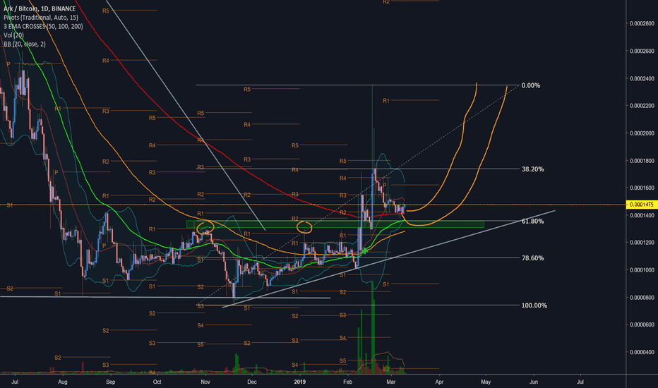Click the 0.0001400 price axis label

pos(642,215)
